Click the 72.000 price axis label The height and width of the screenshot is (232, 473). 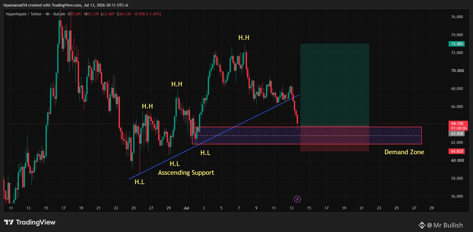(x=457, y=53)
